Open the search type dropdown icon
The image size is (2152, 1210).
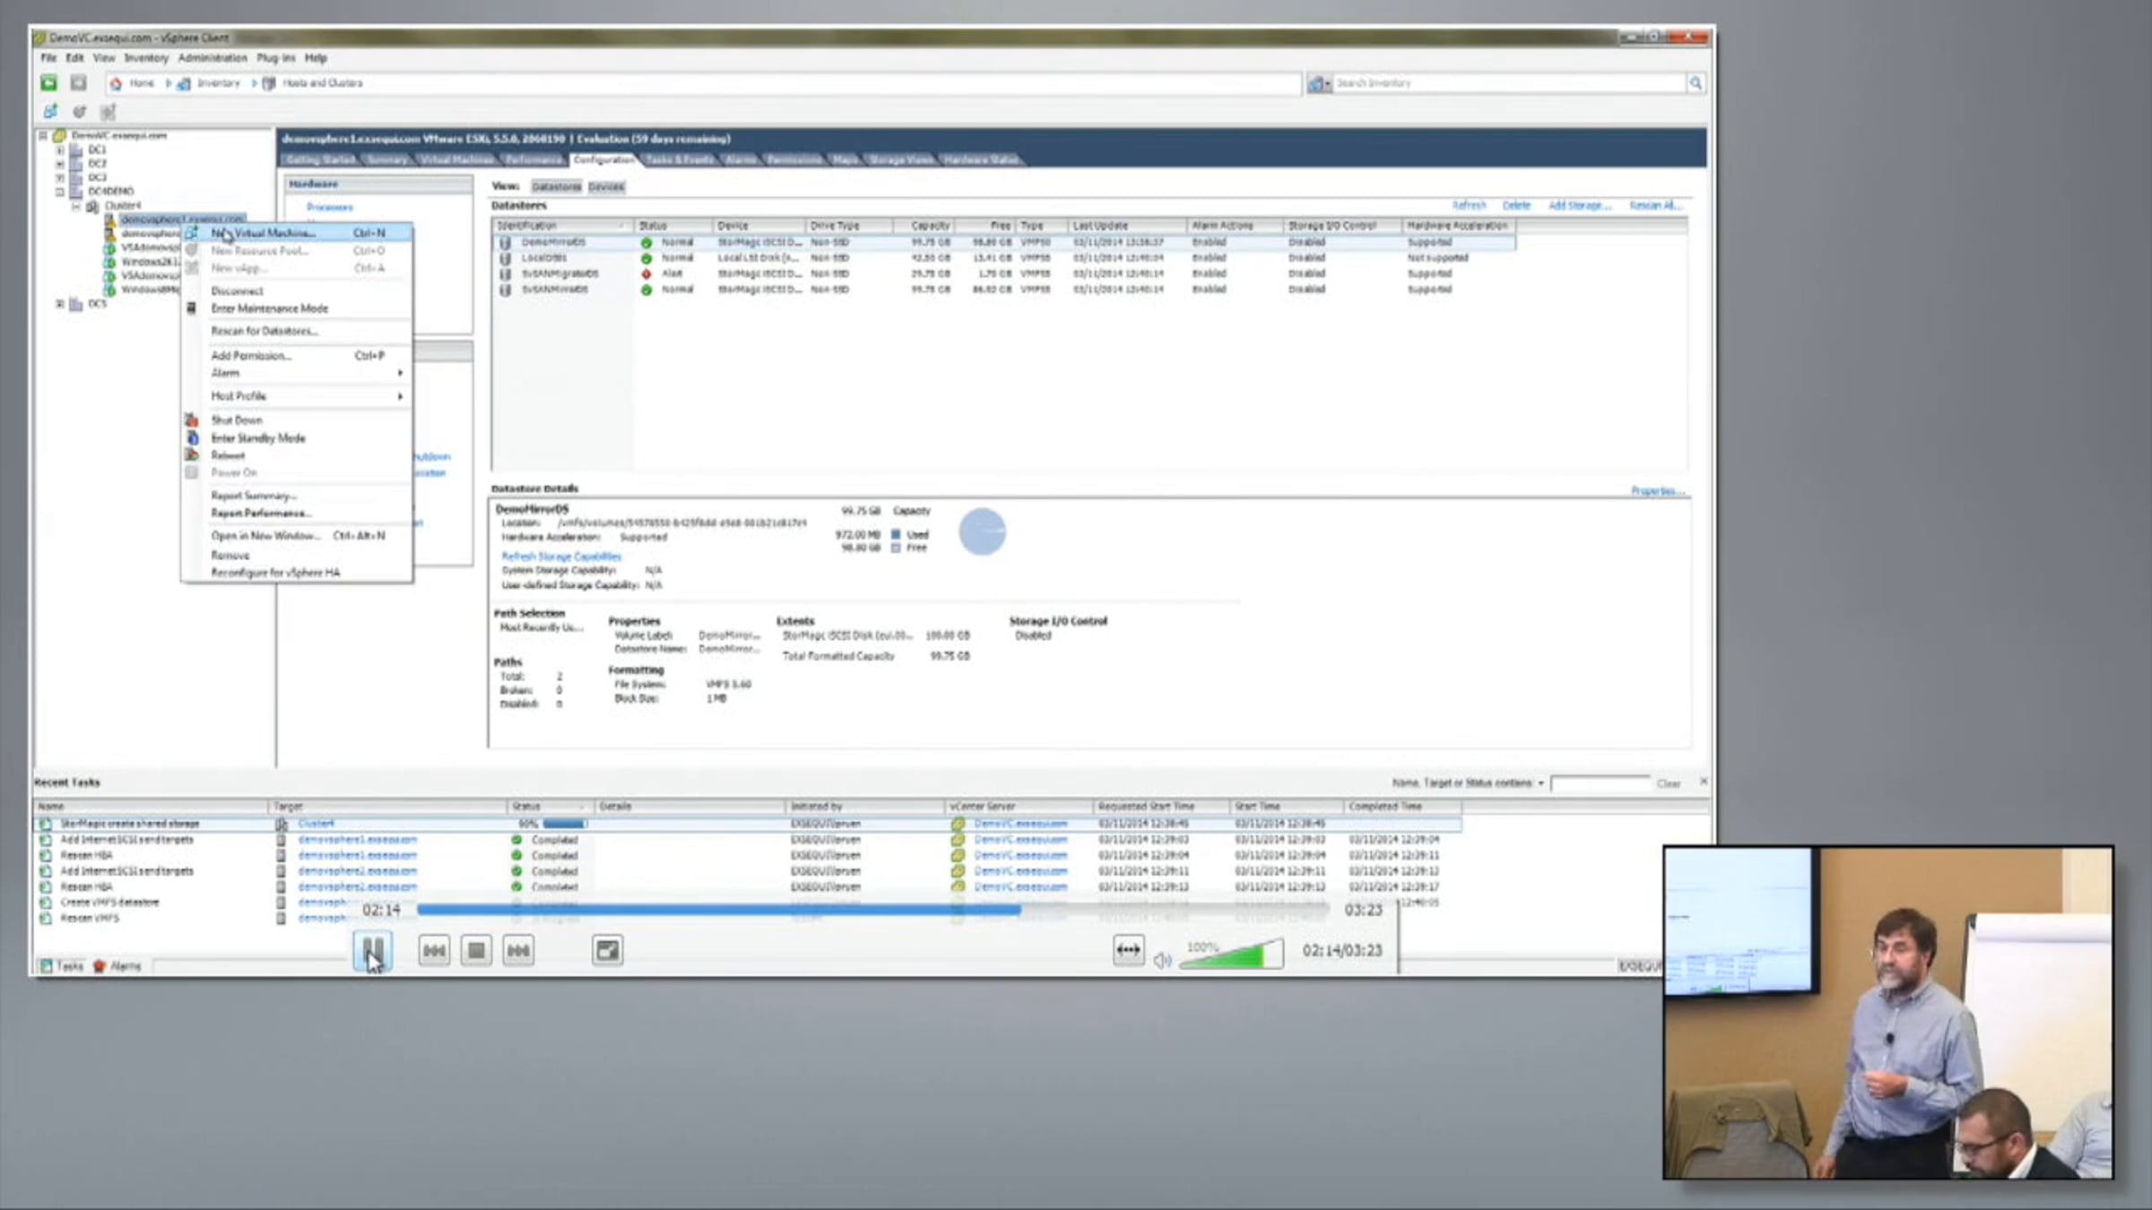[1319, 83]
